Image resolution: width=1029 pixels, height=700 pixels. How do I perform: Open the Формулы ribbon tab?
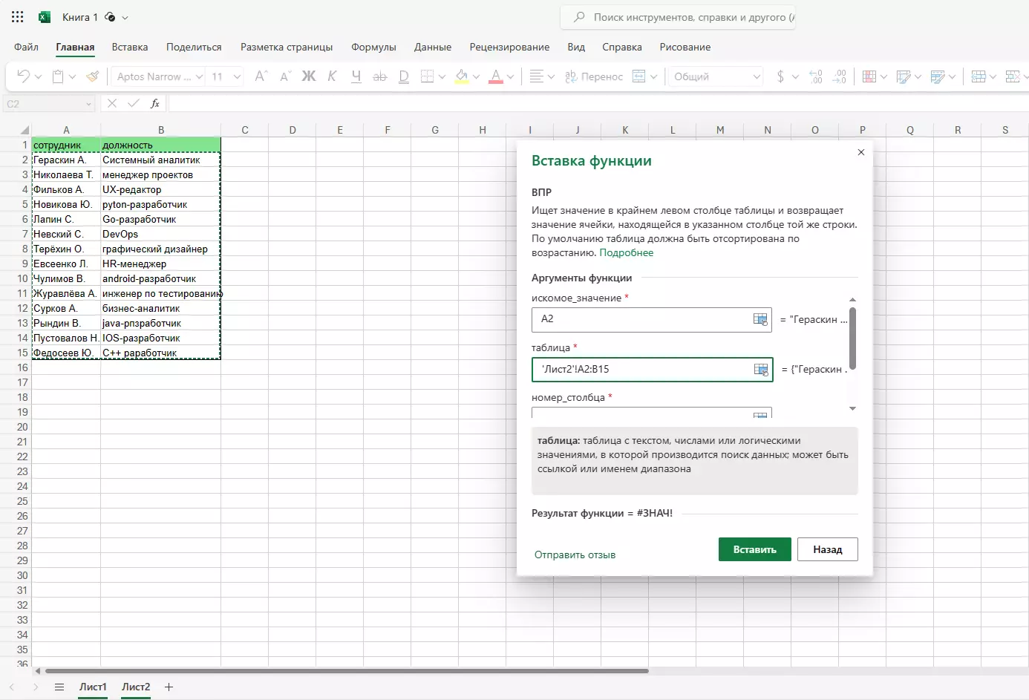point(373,47)
